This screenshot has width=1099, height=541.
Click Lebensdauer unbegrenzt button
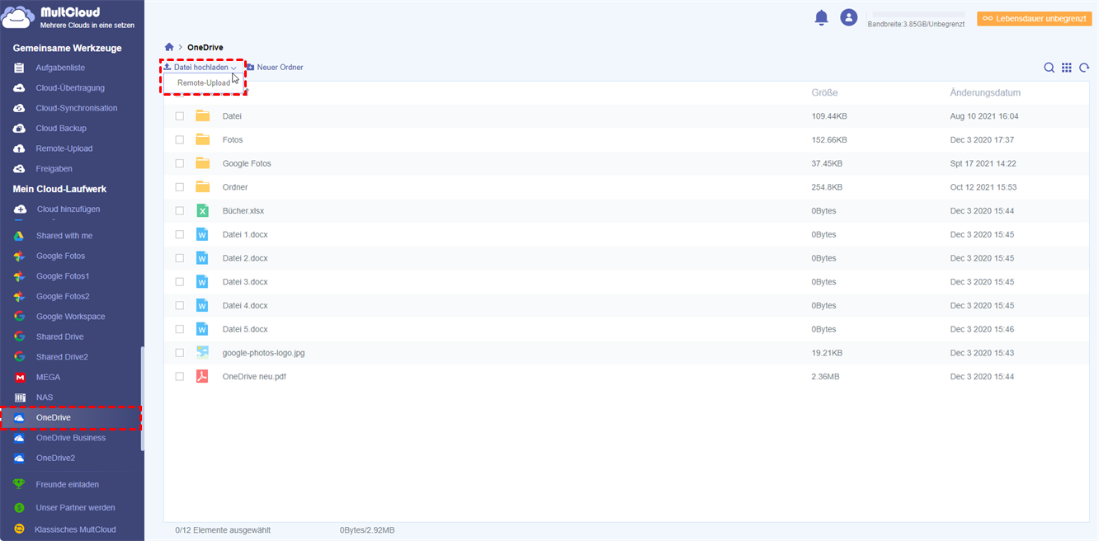pyautogui.click(x=1034, y=18)
